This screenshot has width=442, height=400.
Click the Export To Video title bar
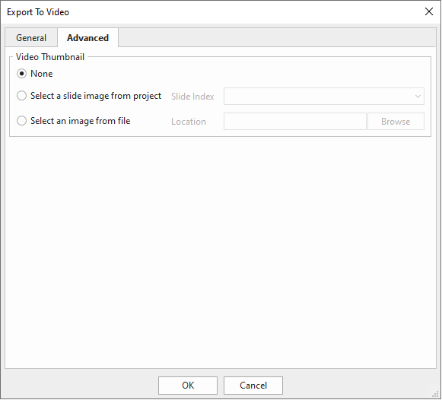click(211, 12)
